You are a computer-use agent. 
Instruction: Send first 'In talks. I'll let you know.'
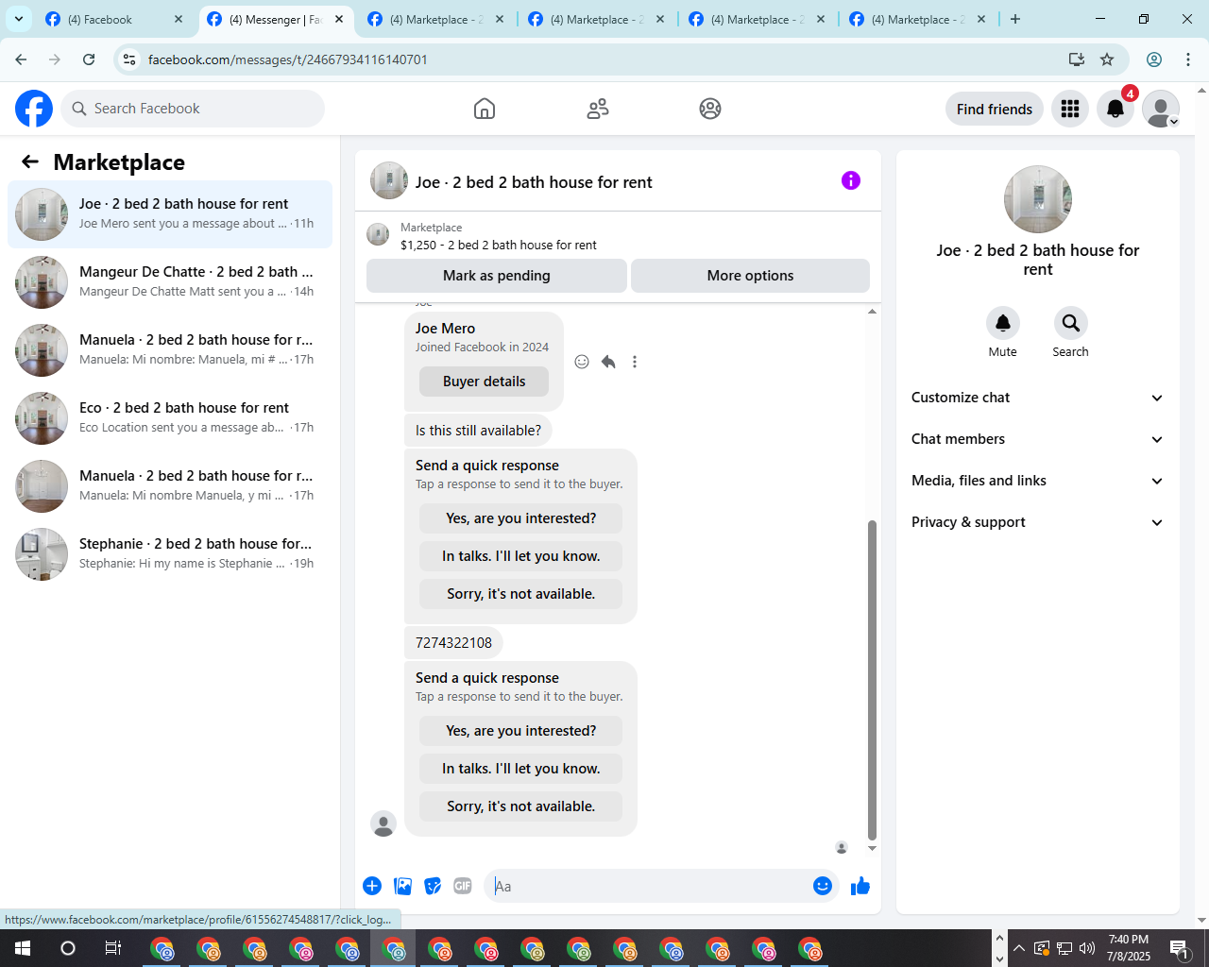[x=521, y=556]
